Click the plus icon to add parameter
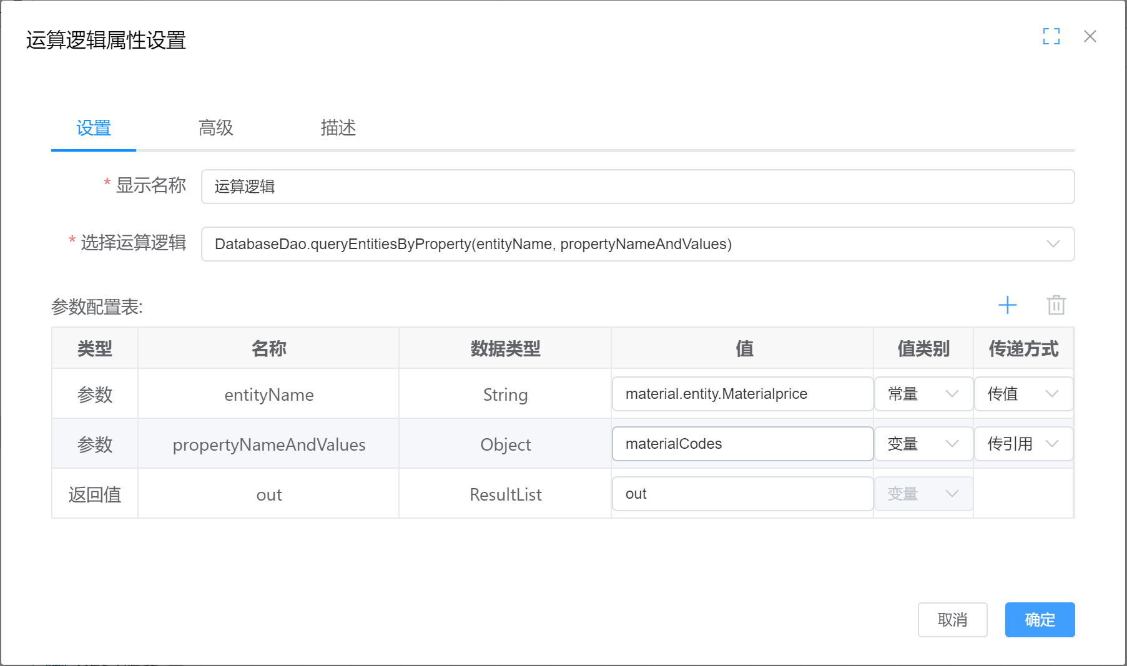Screen dimensions: 1127x666 1007,305
